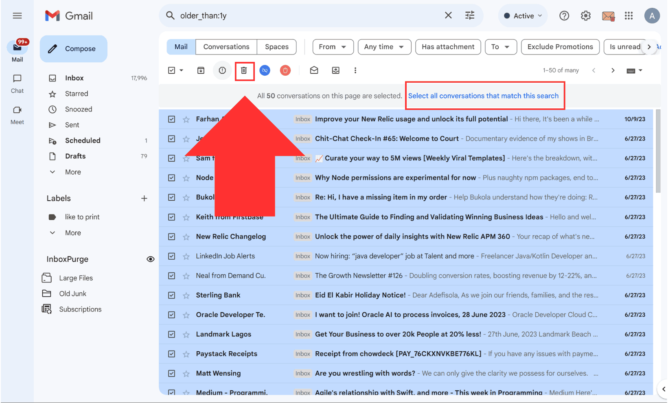Toggle InboxPurge visibility eye icon
This screenshot has width=668, height=403.
point(150,259)
